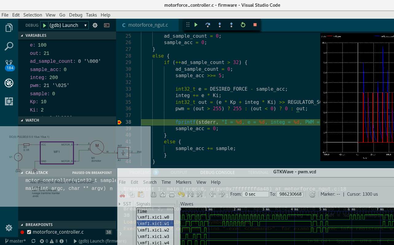The height and width of the screenshot is (245, 394).
Task: Click sync changes icon in status bar
Action: click(x=33, y=241)
